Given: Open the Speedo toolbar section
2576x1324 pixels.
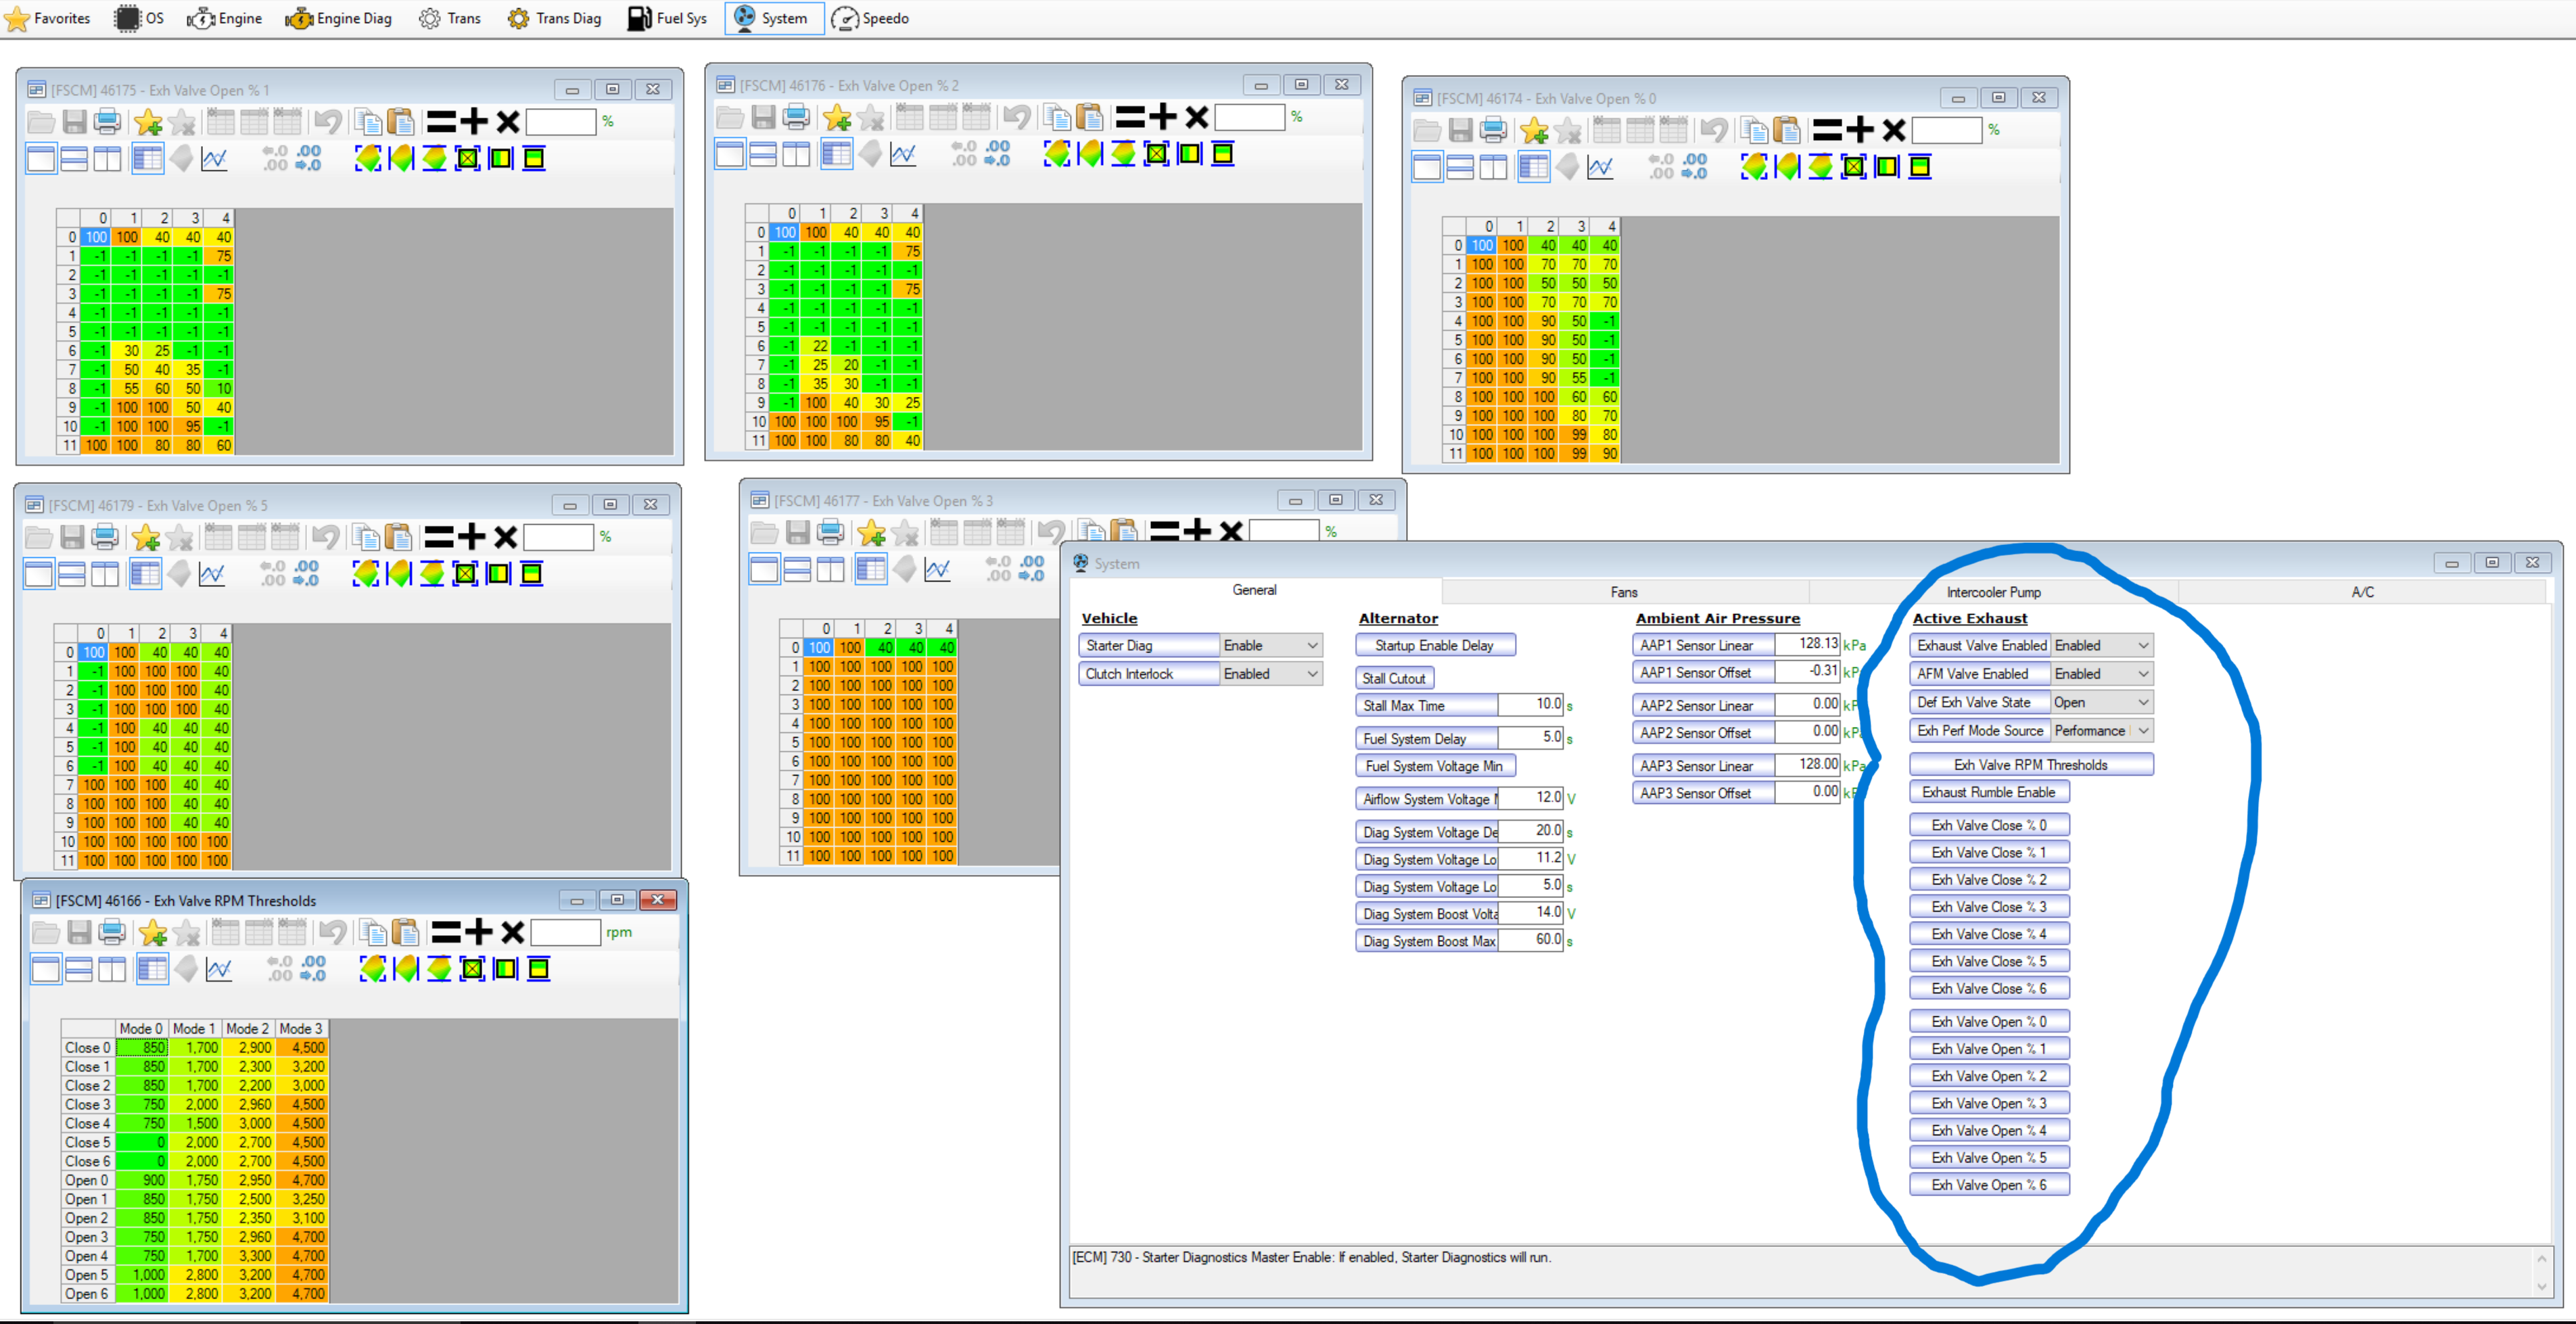Looking at the screenshot, I should pyautogui.click(x=870, y=18).
